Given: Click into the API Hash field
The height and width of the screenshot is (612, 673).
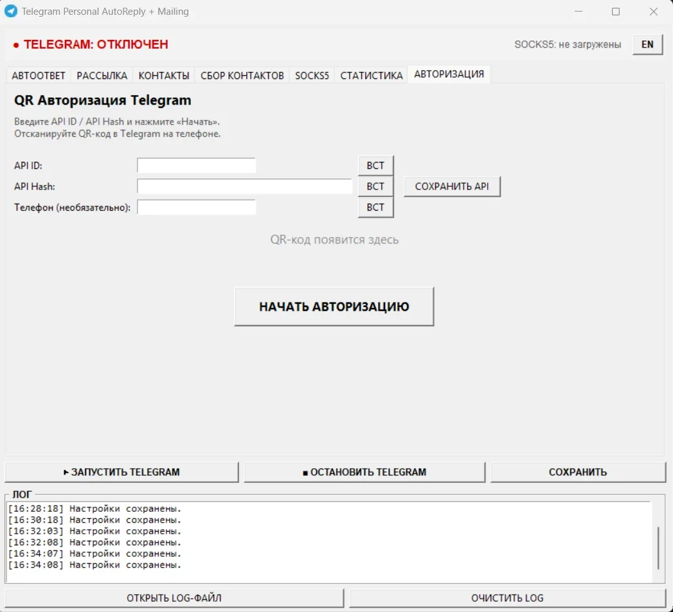Looking at the screenshot, I should (x=245, y=186).
